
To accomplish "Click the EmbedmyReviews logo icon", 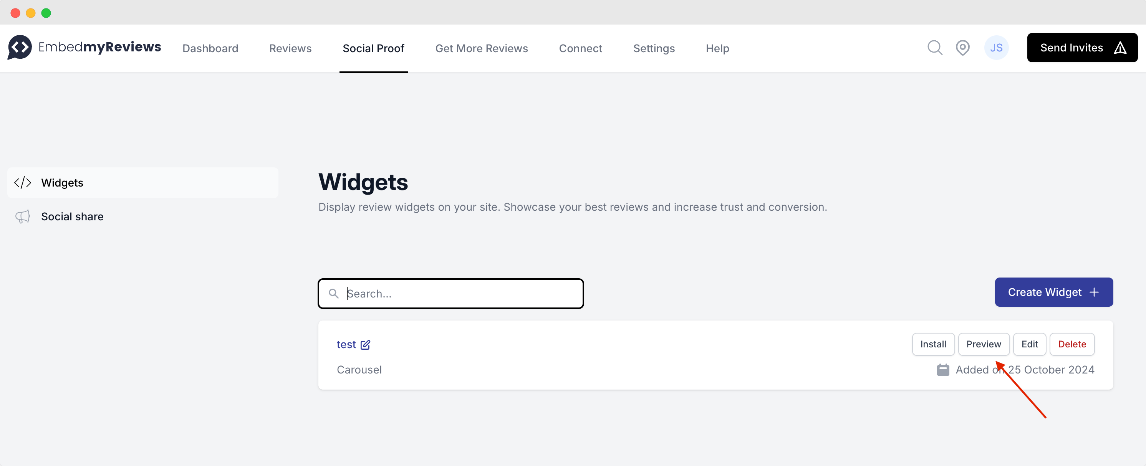I will coord(20,47).
